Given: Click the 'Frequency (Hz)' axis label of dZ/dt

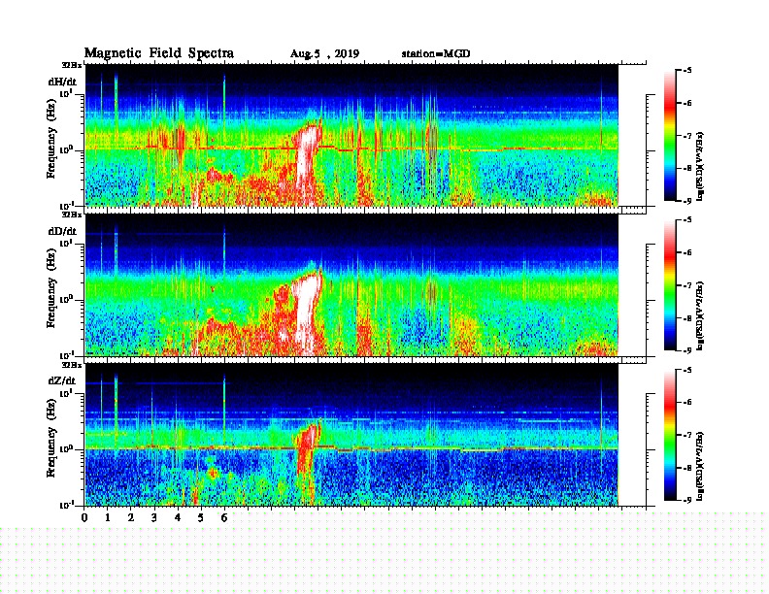Looking at the screenshot, I should tap(51, 439).
